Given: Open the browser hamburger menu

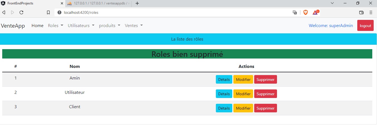Looking at the screenshot, I should coord(371,12).
